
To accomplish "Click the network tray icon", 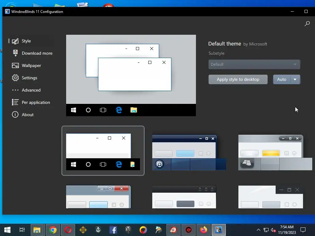I will [x=266, y=230].
